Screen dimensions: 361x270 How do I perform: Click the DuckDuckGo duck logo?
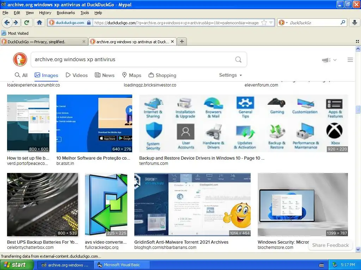(x=20, y=59)
